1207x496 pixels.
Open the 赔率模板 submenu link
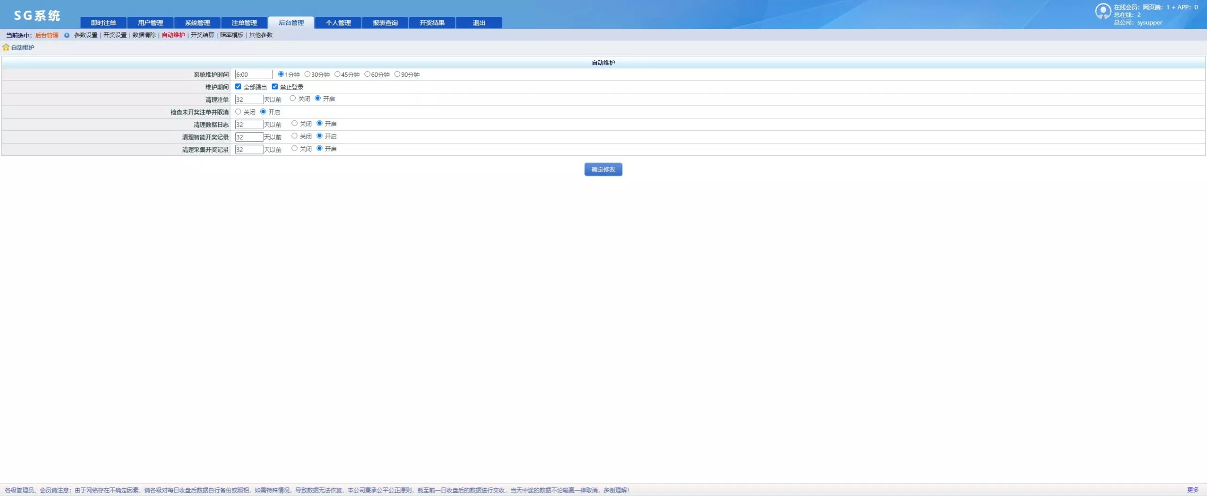point(231,35)
